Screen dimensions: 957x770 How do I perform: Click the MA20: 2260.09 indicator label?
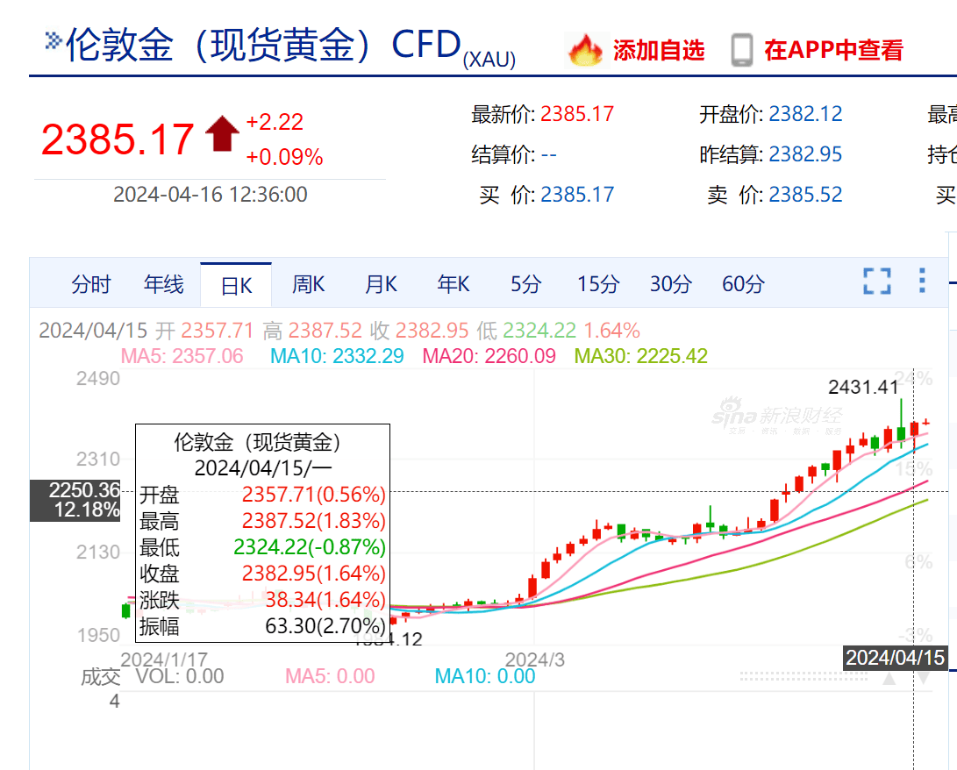(x=489, y=356)
